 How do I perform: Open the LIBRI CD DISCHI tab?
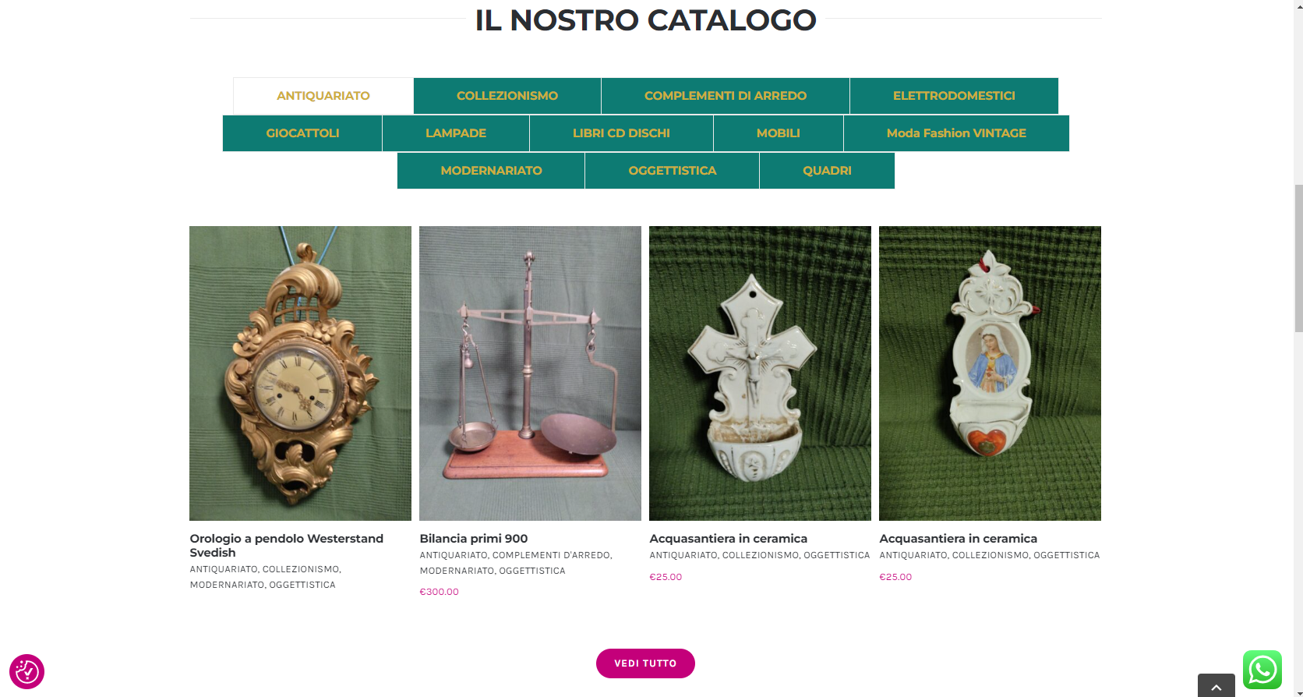point(621,133)
